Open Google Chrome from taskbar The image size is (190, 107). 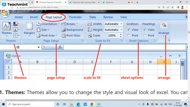point(92,104)
